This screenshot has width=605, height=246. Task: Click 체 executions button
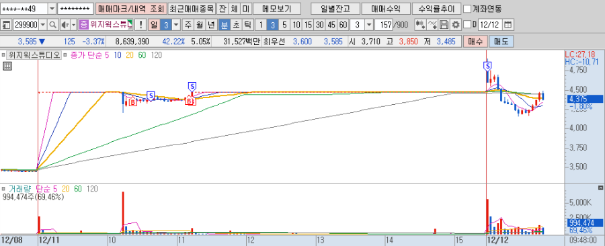click(x=234, y=9)
